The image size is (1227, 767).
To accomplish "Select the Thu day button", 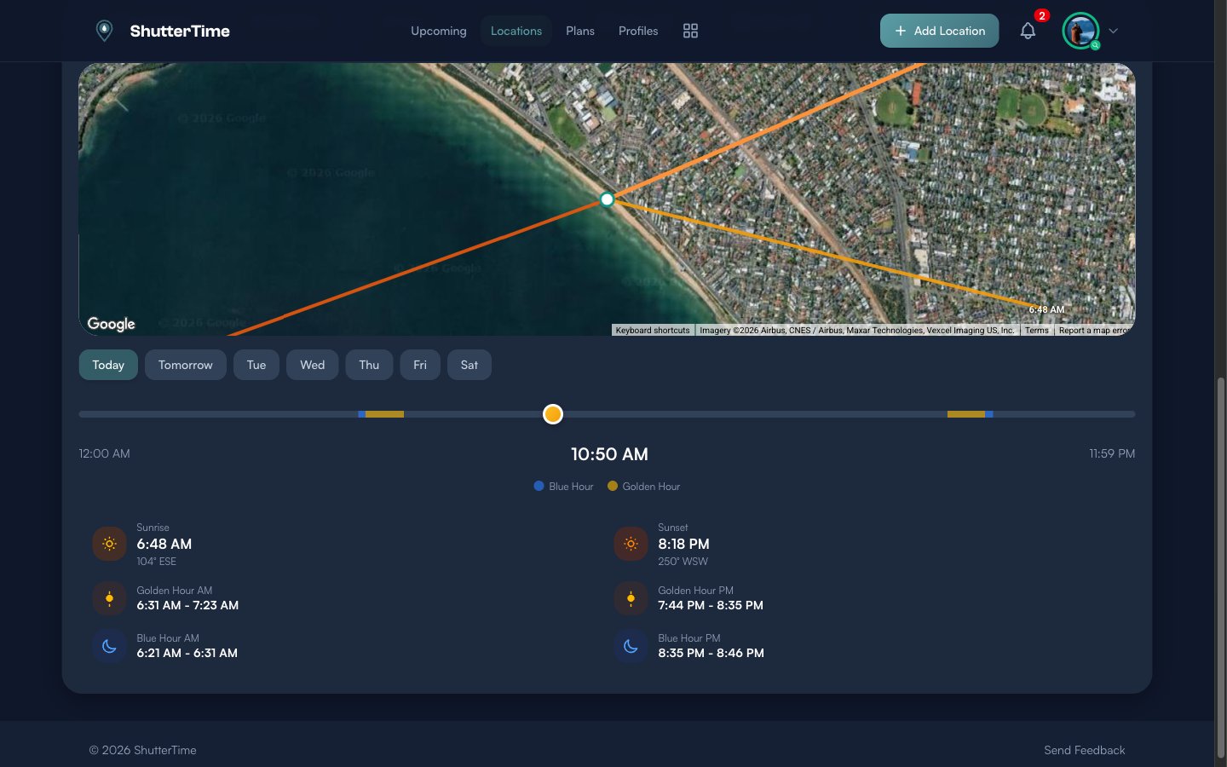I will (x=369, y=365).
